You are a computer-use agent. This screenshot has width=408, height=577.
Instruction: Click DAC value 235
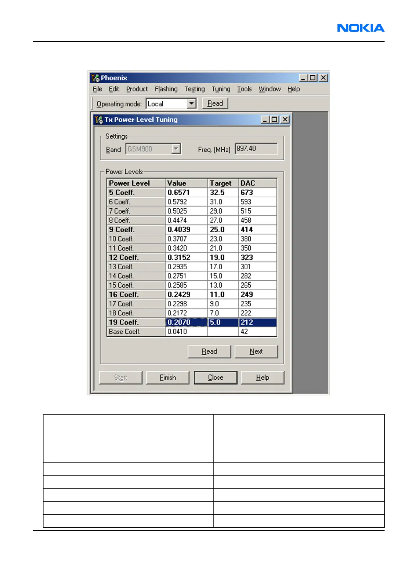[258, 304]
